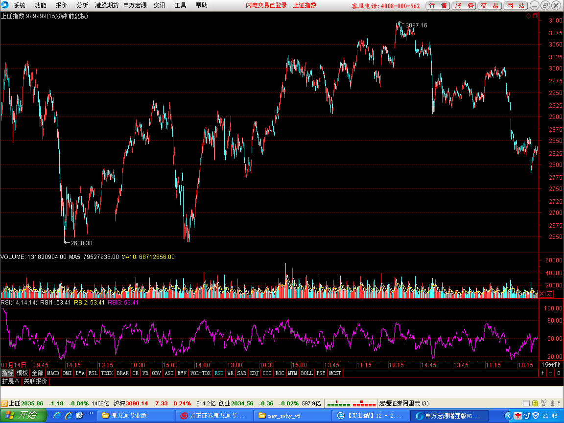Click the green signal indicator block
564x423 pixels.
point(338,403)
